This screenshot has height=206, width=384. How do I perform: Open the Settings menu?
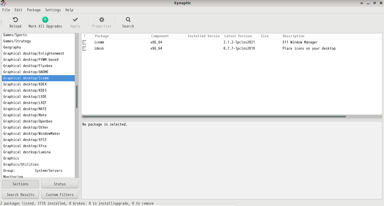[53, 10]
